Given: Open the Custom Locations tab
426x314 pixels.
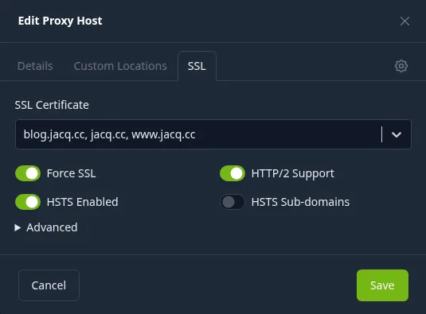Looking at the screenshot, I should pyautogui.click(x=120, y=66).
